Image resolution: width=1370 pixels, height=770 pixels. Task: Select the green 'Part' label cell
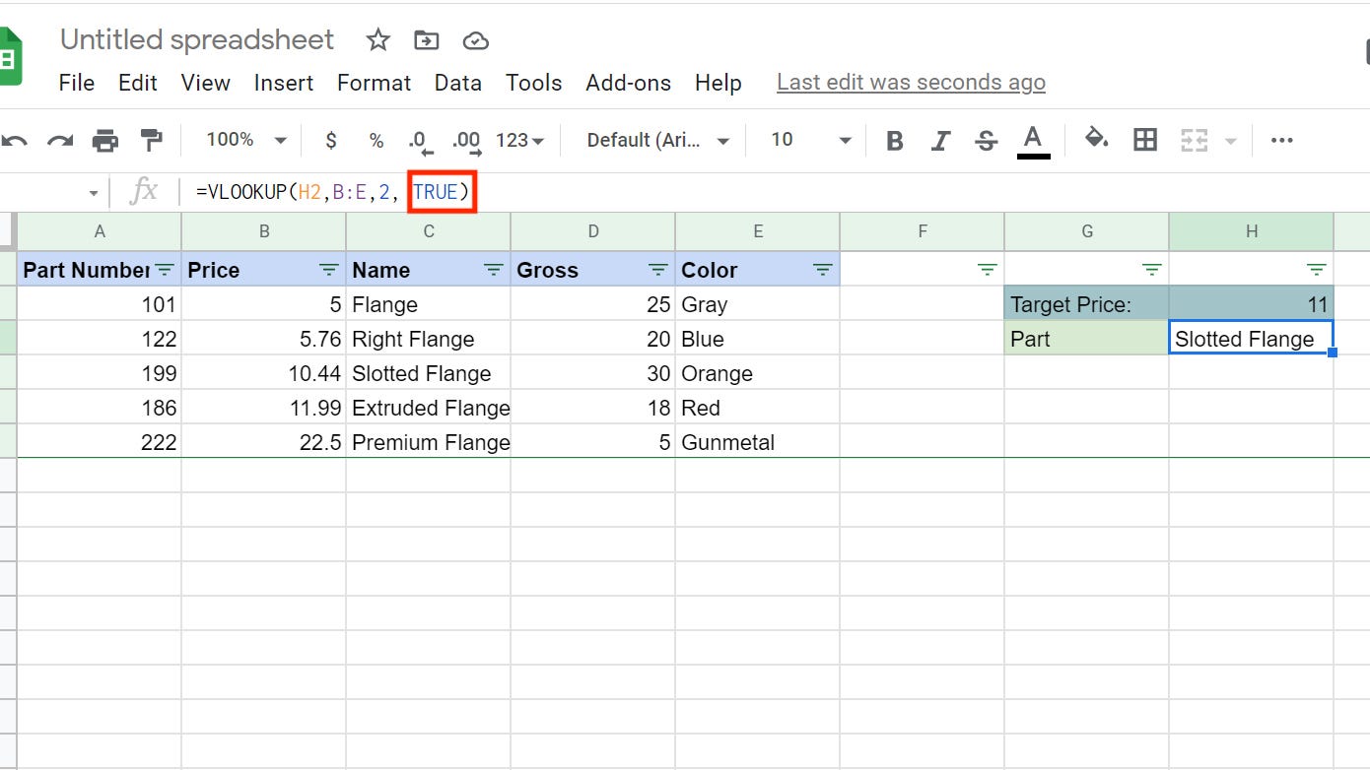pyautogui.click(x=1087, y=338)
